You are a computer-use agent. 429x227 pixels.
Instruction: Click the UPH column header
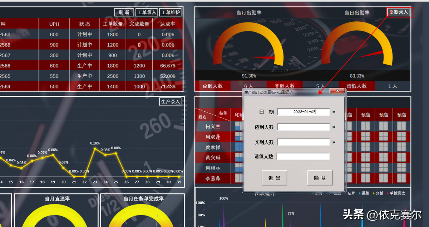[54, 24]
